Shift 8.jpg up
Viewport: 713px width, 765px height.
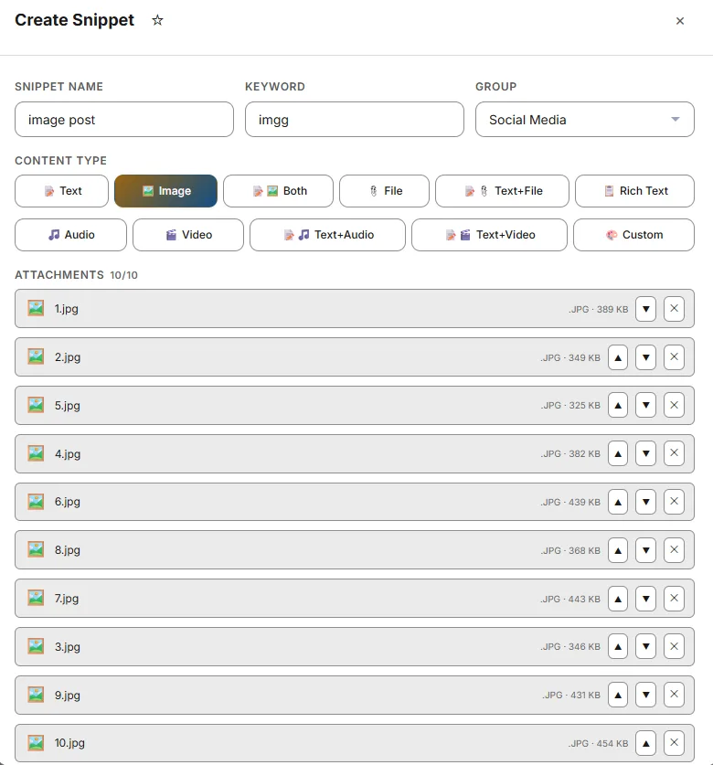coord(618,550)
